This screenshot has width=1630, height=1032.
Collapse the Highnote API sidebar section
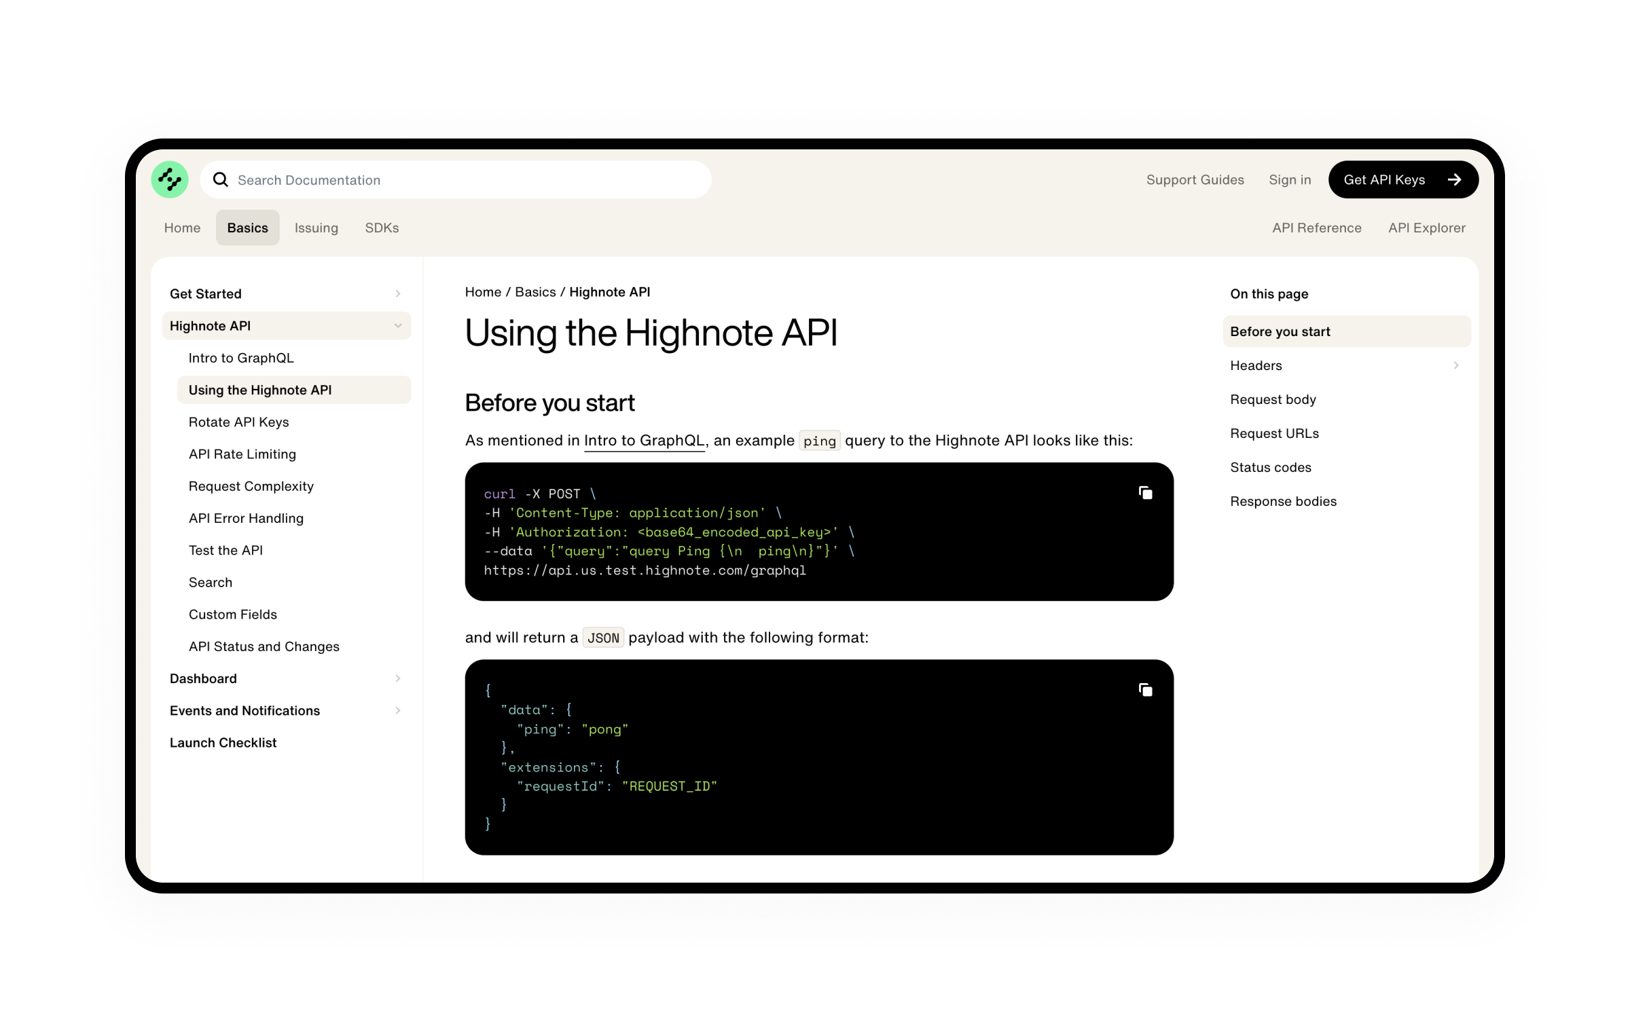397,326
